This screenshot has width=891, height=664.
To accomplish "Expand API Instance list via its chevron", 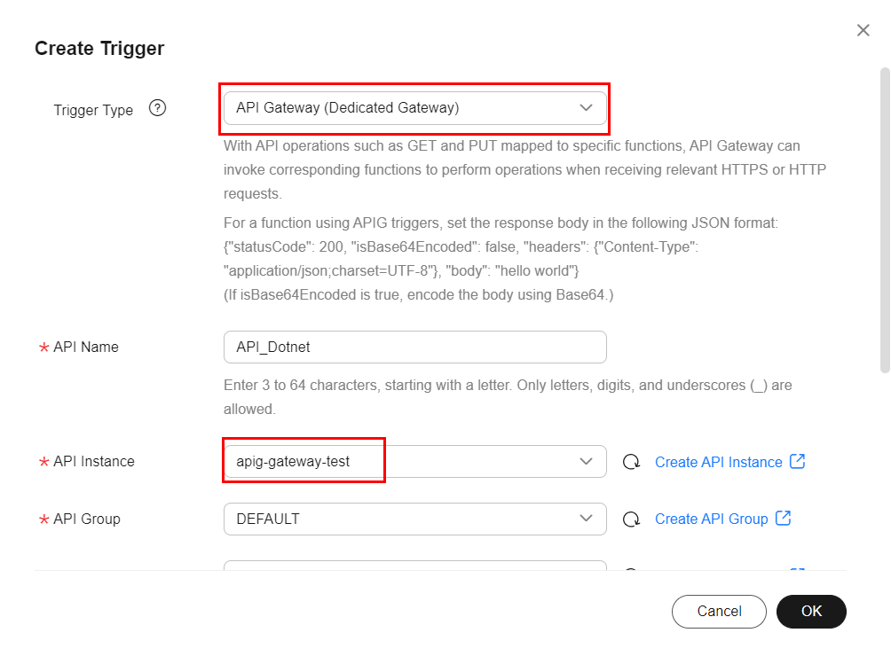I will 586,462.
